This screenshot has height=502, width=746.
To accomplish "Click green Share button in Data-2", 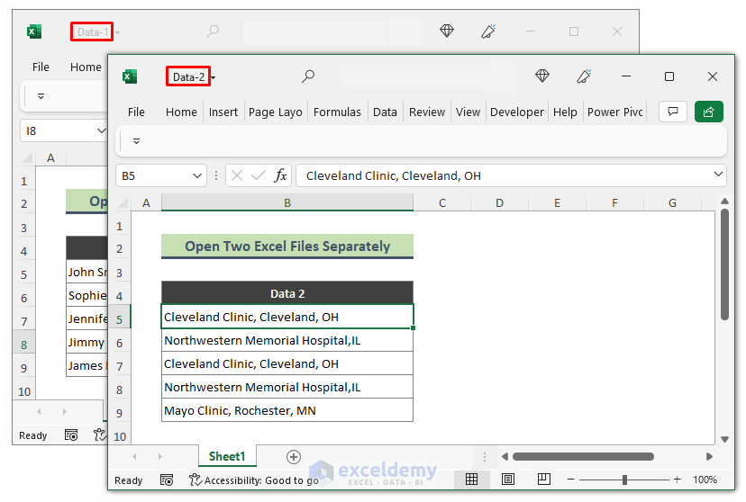I will (709, 112).
